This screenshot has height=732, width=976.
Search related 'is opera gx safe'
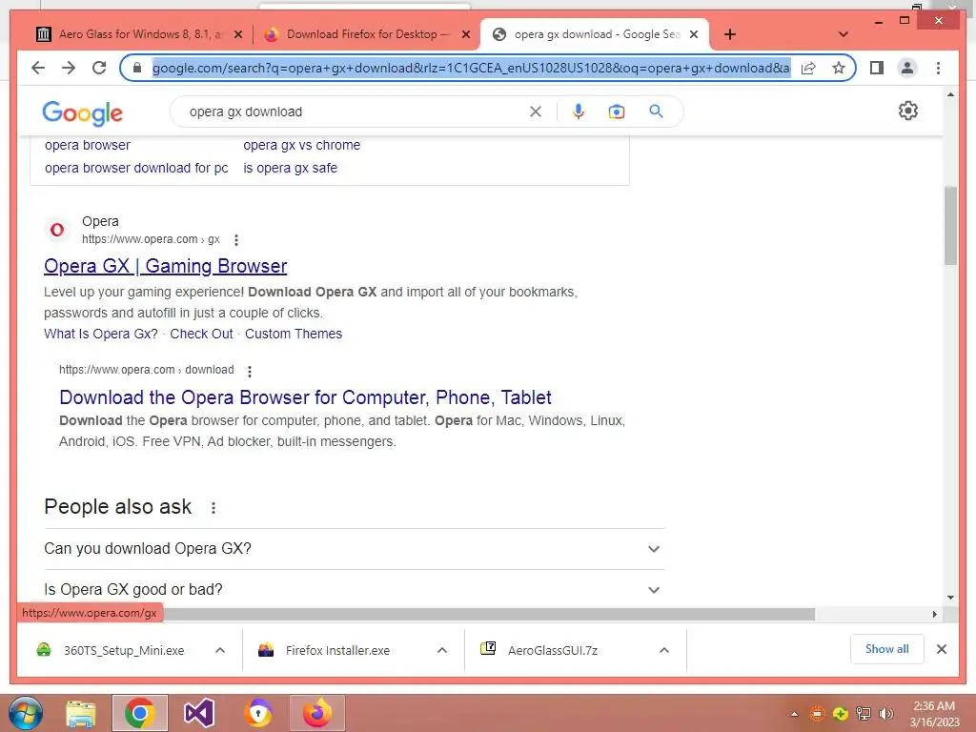290,168
